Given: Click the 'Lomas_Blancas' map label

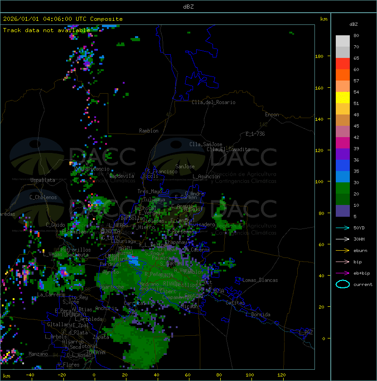Looking at the screenshot, I should (x=260, y=280).
